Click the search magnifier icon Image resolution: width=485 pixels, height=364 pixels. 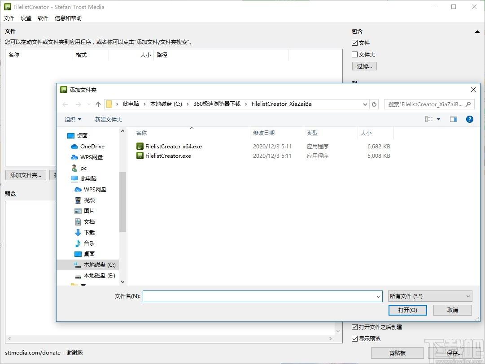click(x=468, y=104)
